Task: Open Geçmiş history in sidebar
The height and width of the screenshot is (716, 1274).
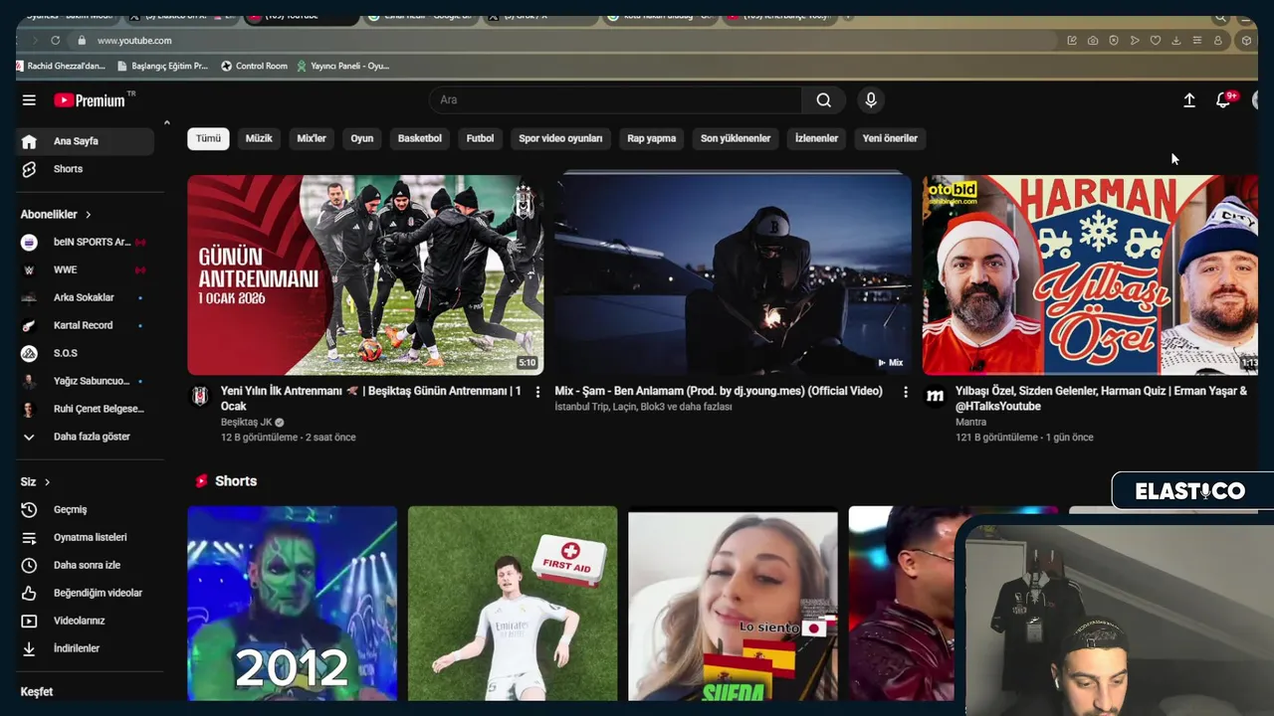Action: 87,509
